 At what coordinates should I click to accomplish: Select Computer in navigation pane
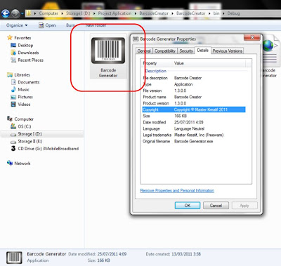(x=24, y=119)
